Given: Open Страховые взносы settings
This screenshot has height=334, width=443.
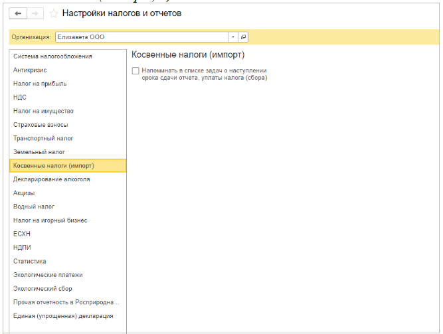Looking at the screenshot, I should pyautogui.click(x=41, y=124).
